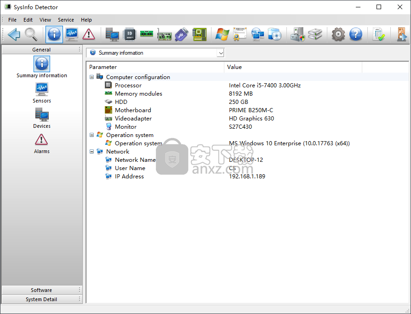Image resolution: width=411 pixels, height=314 pixels.
Task: Click the value S27C430
Action: coord(240,127)
